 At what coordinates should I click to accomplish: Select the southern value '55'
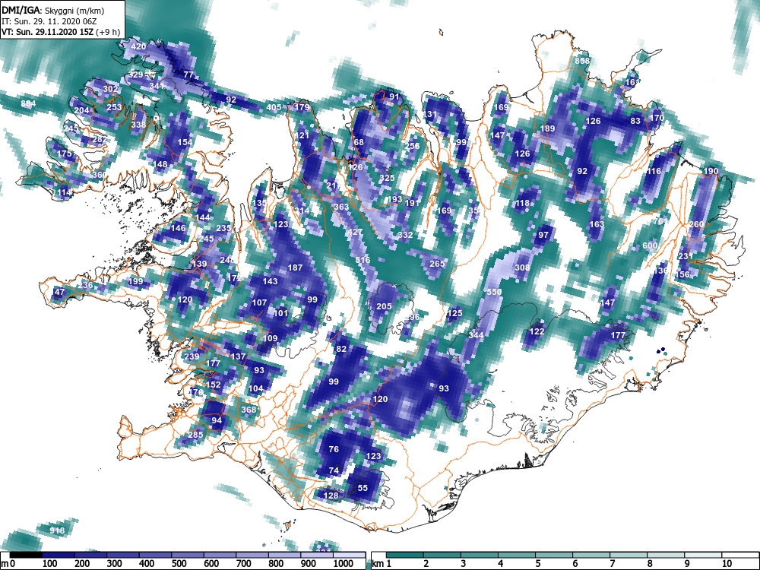tap(363, 488)
